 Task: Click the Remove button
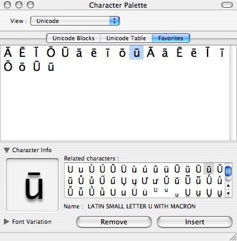pyautogui.click(x=114, y=222)
